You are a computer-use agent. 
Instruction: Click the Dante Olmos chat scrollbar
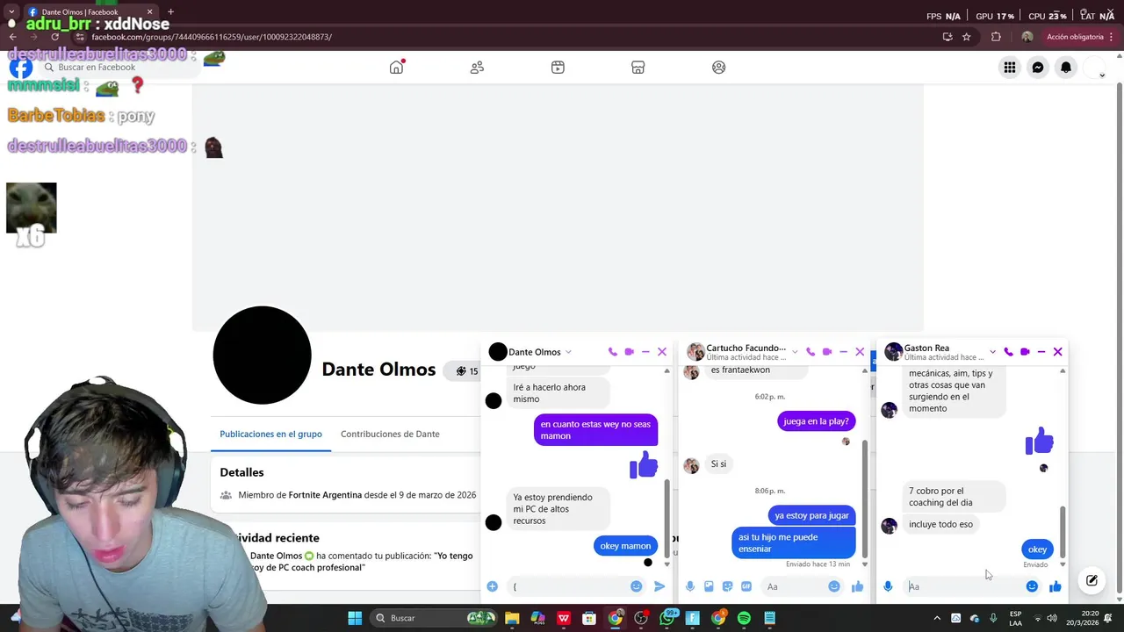click(x=666, y=516)
